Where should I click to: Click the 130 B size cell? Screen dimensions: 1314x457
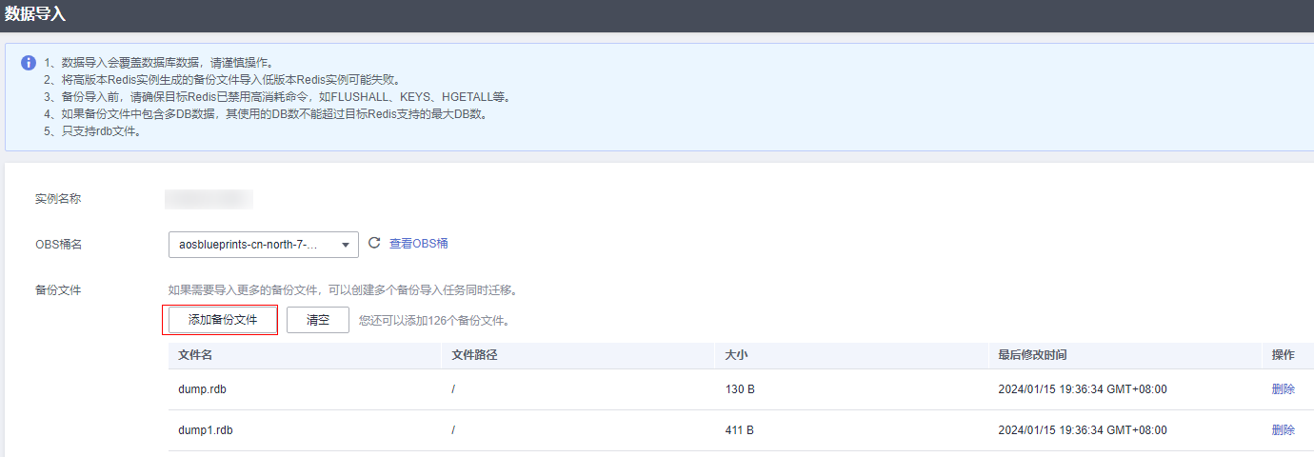pyautogui.click(x=739, y=389)
